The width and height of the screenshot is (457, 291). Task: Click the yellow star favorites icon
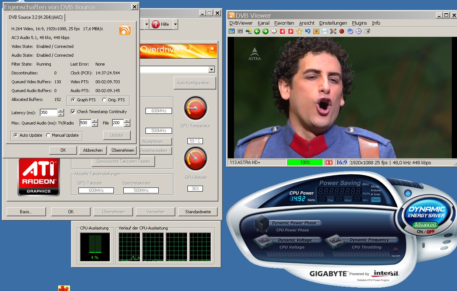tap(299, 31)
